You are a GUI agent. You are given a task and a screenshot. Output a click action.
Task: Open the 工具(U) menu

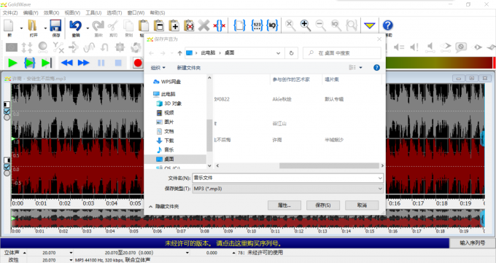93,12
